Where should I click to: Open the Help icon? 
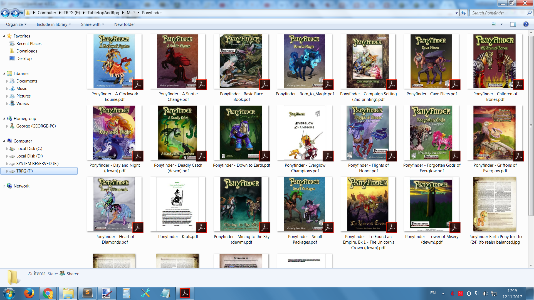click(526, 24)
